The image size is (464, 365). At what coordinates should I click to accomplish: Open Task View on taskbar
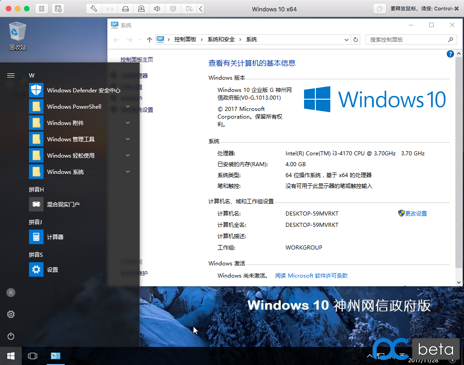(33, 356)
